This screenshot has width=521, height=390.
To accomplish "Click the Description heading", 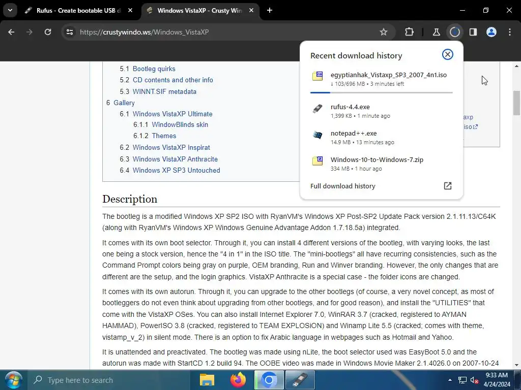I will [x=130, y=199].
